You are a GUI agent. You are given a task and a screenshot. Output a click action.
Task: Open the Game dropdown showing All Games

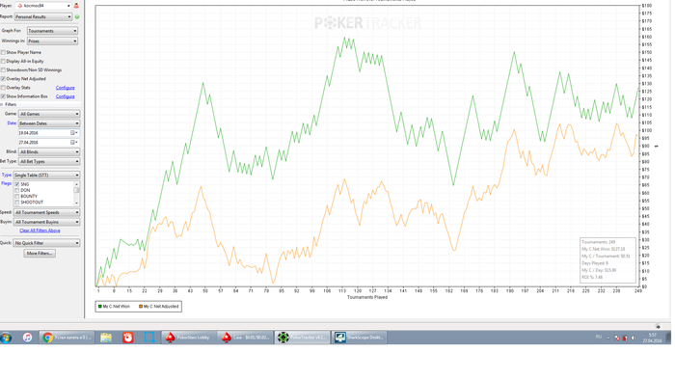[48, 114]
